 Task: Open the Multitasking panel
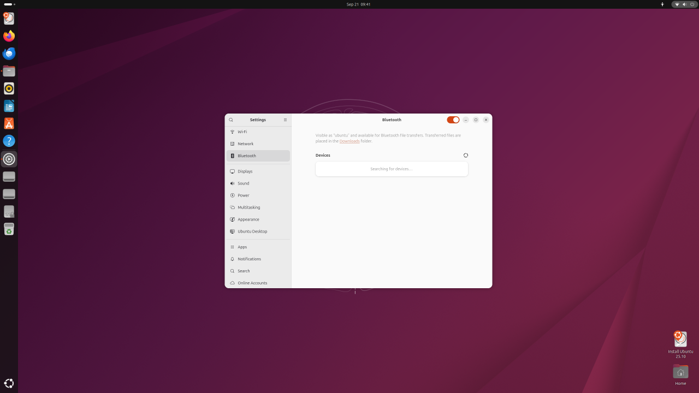coord(258,207)
